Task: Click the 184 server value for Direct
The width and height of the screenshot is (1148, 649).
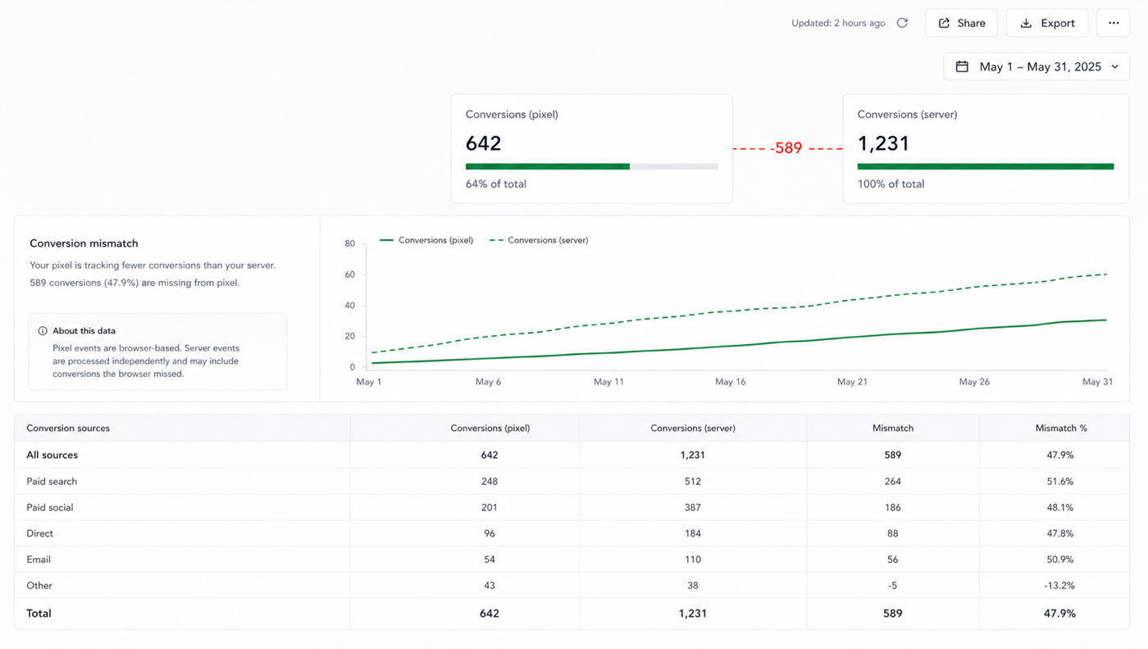Action: point(693,533)
